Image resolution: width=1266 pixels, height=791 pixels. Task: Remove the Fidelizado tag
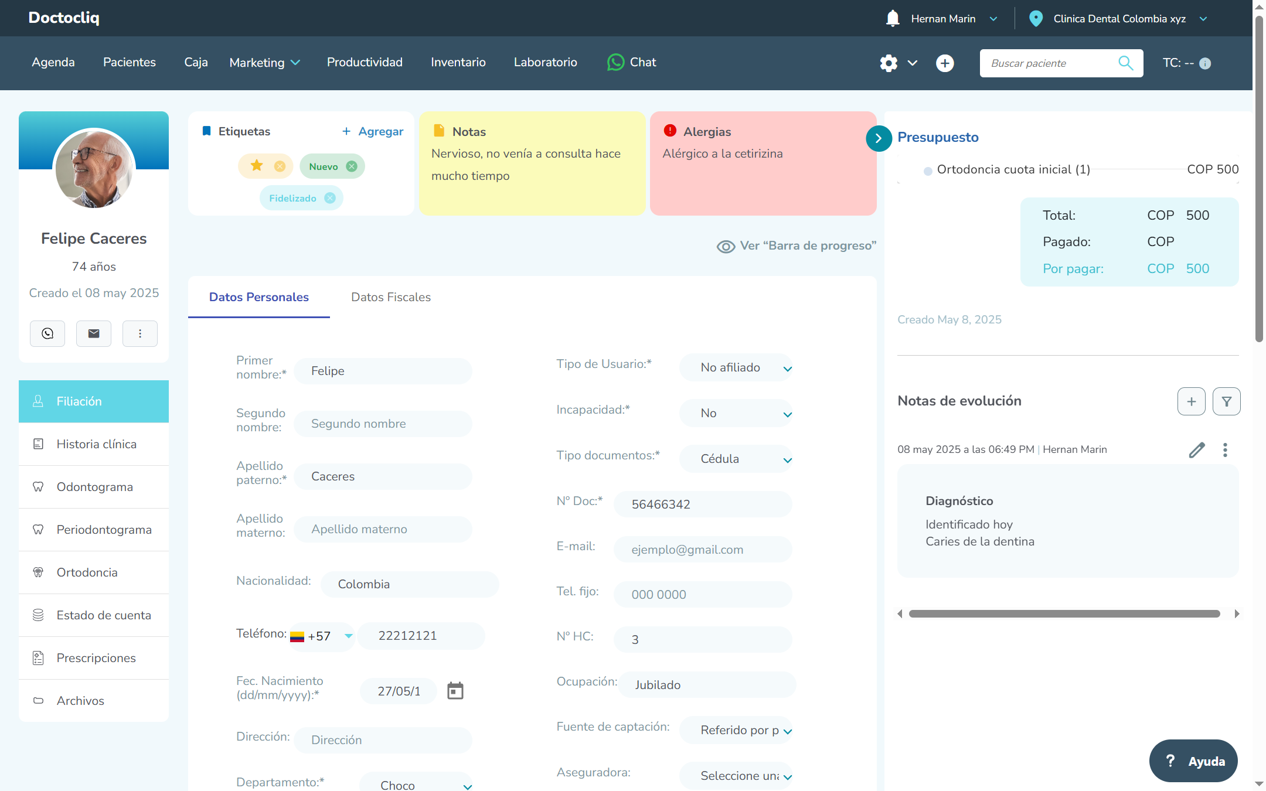[x=330, y=198]
